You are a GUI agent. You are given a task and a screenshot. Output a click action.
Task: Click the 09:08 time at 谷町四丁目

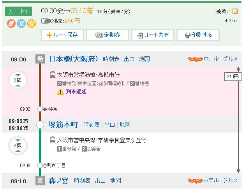[x=25, y=166]
